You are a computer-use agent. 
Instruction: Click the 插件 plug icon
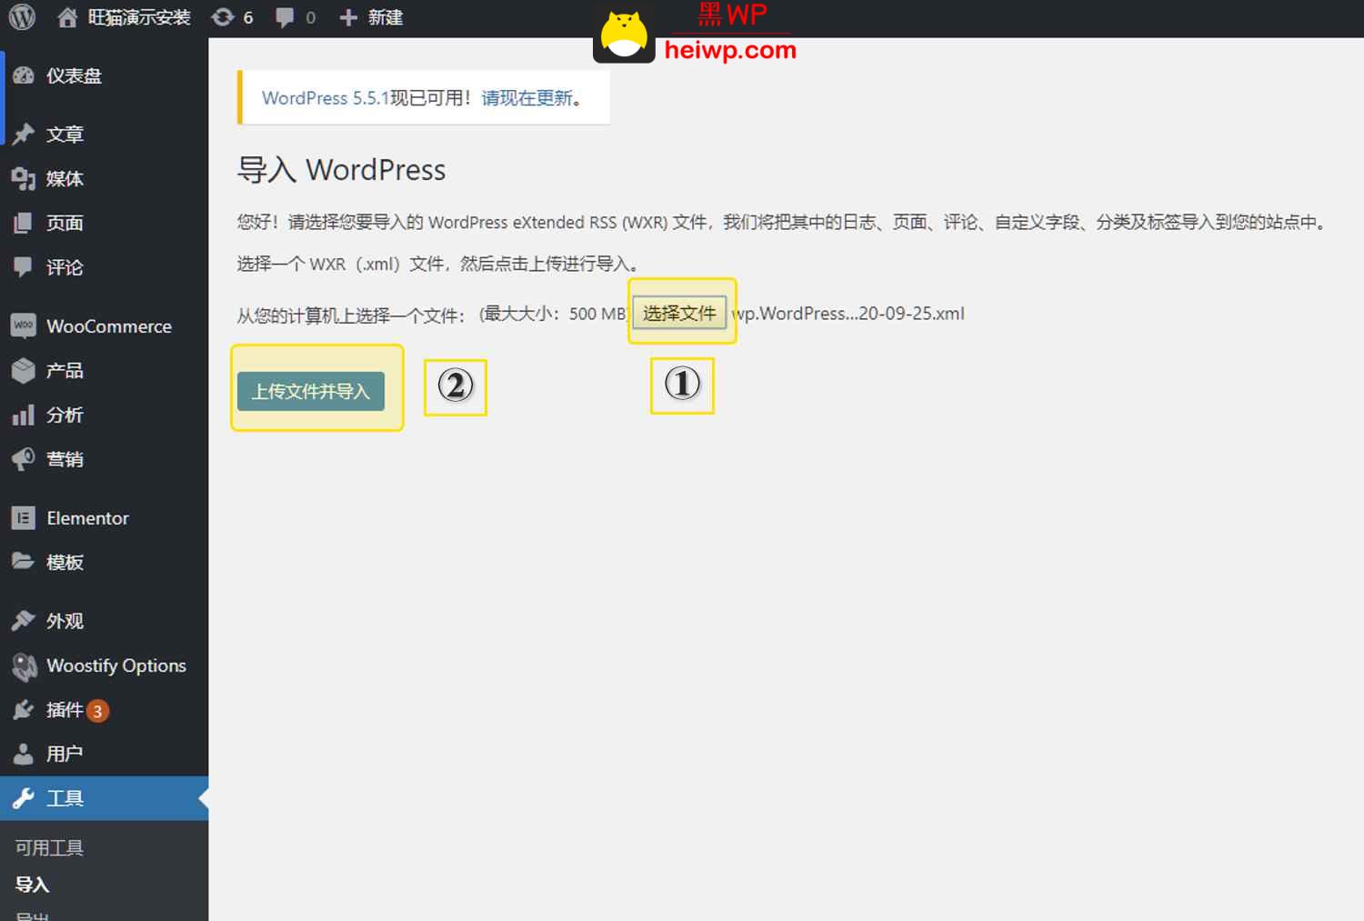click(x=24, y=710)
